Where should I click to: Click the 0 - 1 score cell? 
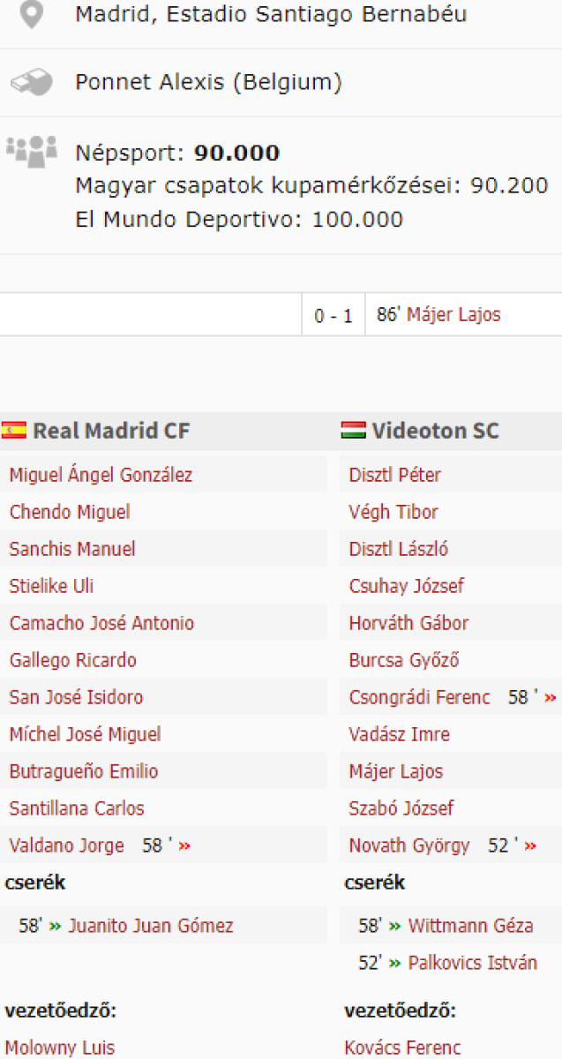333,316
